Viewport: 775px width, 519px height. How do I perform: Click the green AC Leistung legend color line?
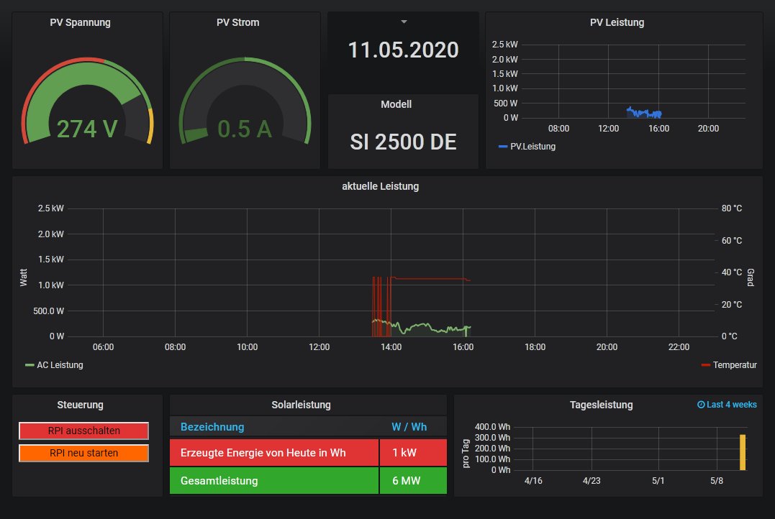tap(30, 365)
